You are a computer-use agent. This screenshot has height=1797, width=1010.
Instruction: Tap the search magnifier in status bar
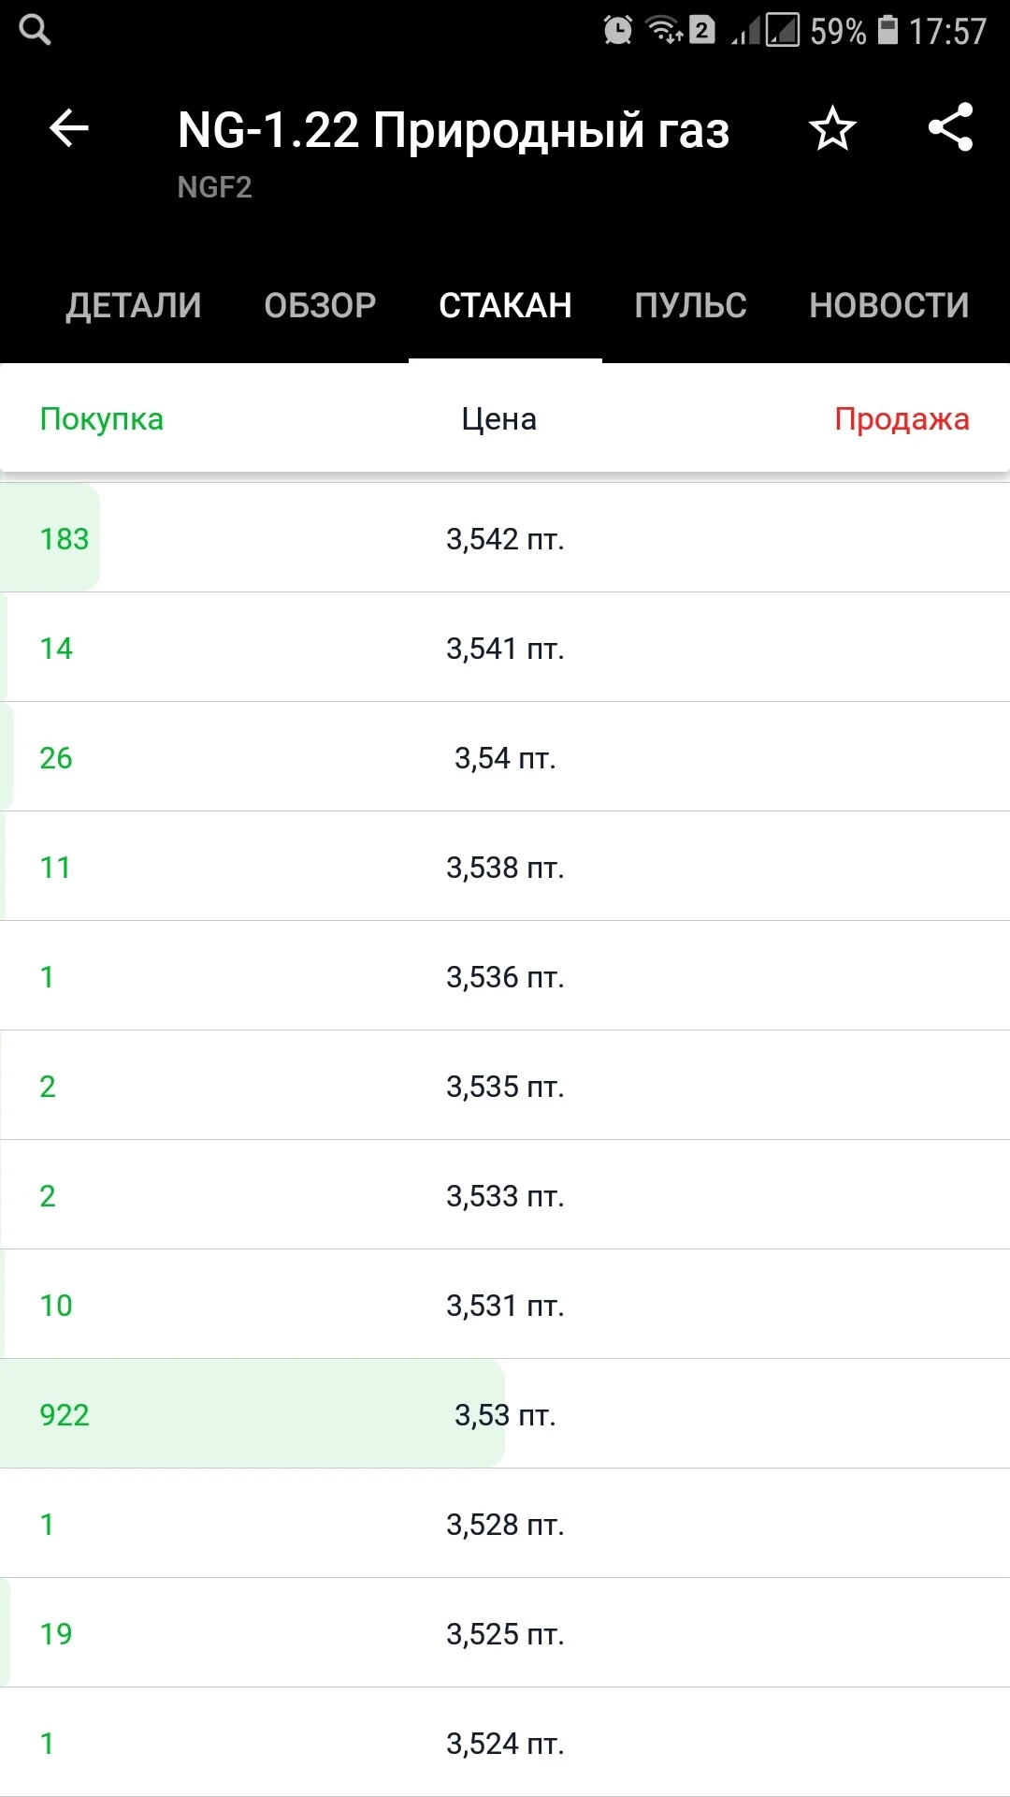click(36, 30)
